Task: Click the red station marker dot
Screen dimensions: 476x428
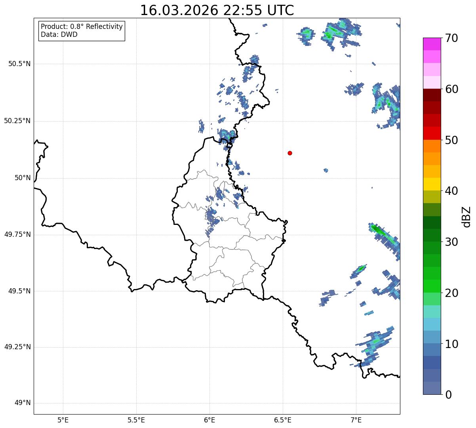Action: (290, 153)
